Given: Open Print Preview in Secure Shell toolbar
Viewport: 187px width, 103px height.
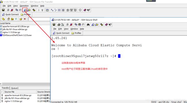Looking at the screenshot, I should pos(62,25).
